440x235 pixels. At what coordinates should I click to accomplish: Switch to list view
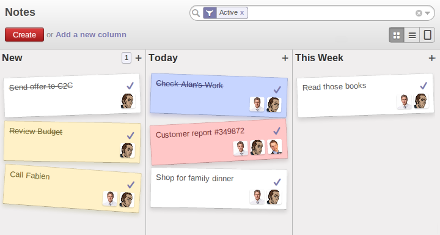(412, 35)
